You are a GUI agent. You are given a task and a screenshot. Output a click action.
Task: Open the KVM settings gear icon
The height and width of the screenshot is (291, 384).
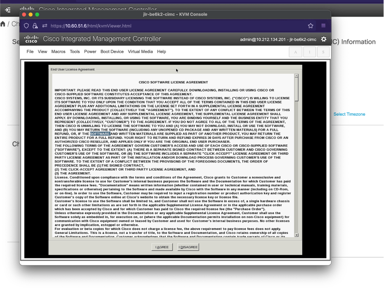324,39
